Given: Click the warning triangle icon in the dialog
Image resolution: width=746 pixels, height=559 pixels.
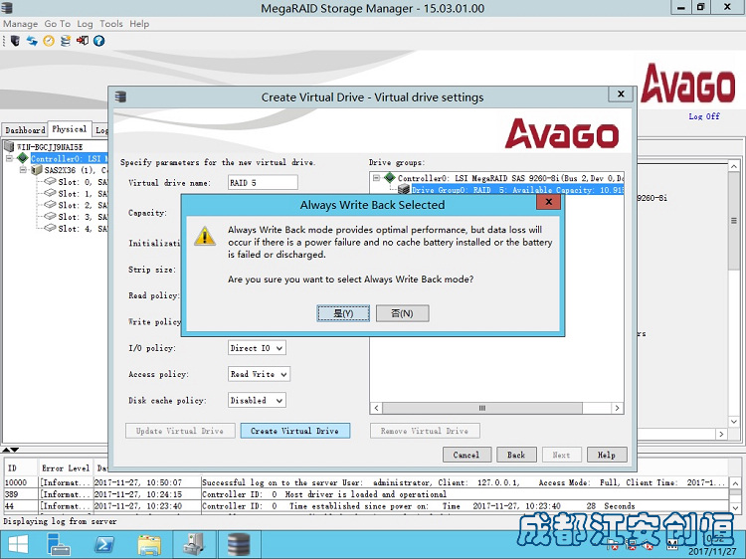Looking at the screenshot, I should click(x=205, y=236).
